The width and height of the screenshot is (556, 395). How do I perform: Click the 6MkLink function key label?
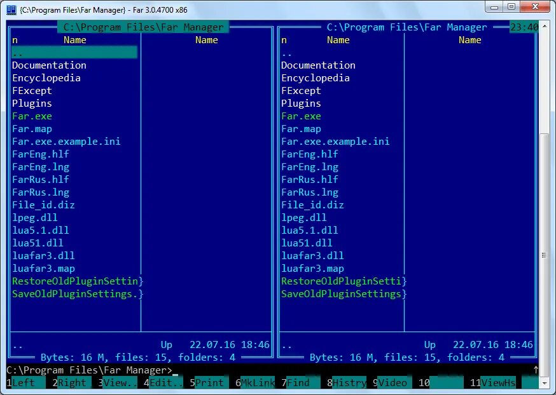pos(255,382)
